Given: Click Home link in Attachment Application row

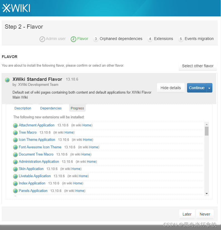Looking at the screenshot, I should click(x=87, y=125).
